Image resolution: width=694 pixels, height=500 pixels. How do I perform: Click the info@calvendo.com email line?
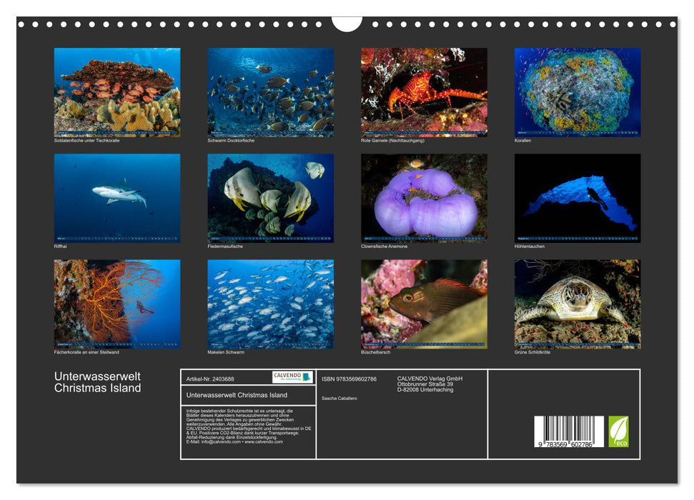point(234,441)
